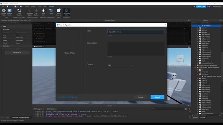Click the Filter field in the Output panel
The image size is (223, 125).
167,109
